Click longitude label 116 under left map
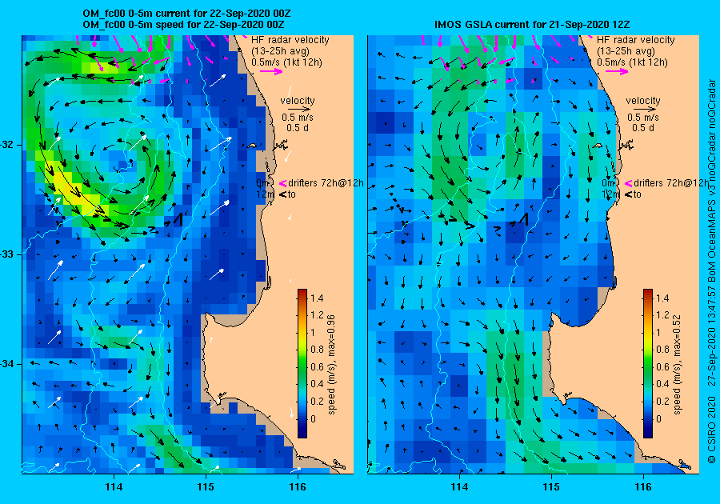 [x=298, y=487]
